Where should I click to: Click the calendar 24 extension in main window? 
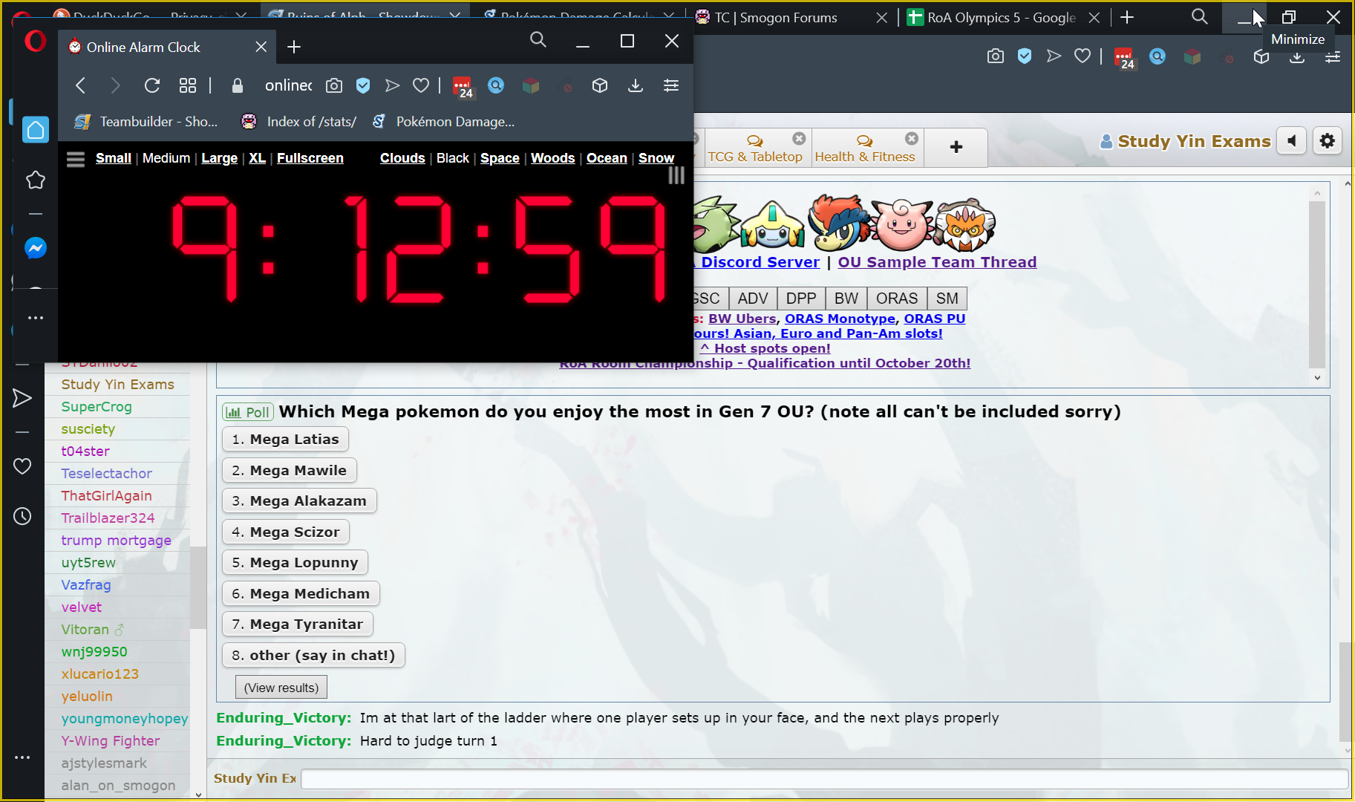tap(1124, 58)
